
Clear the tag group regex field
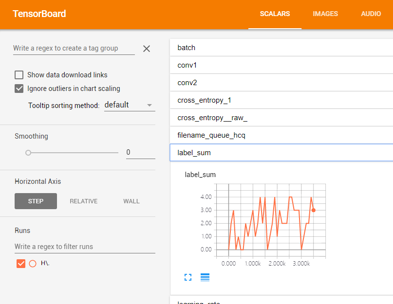(x=147, y=49)
